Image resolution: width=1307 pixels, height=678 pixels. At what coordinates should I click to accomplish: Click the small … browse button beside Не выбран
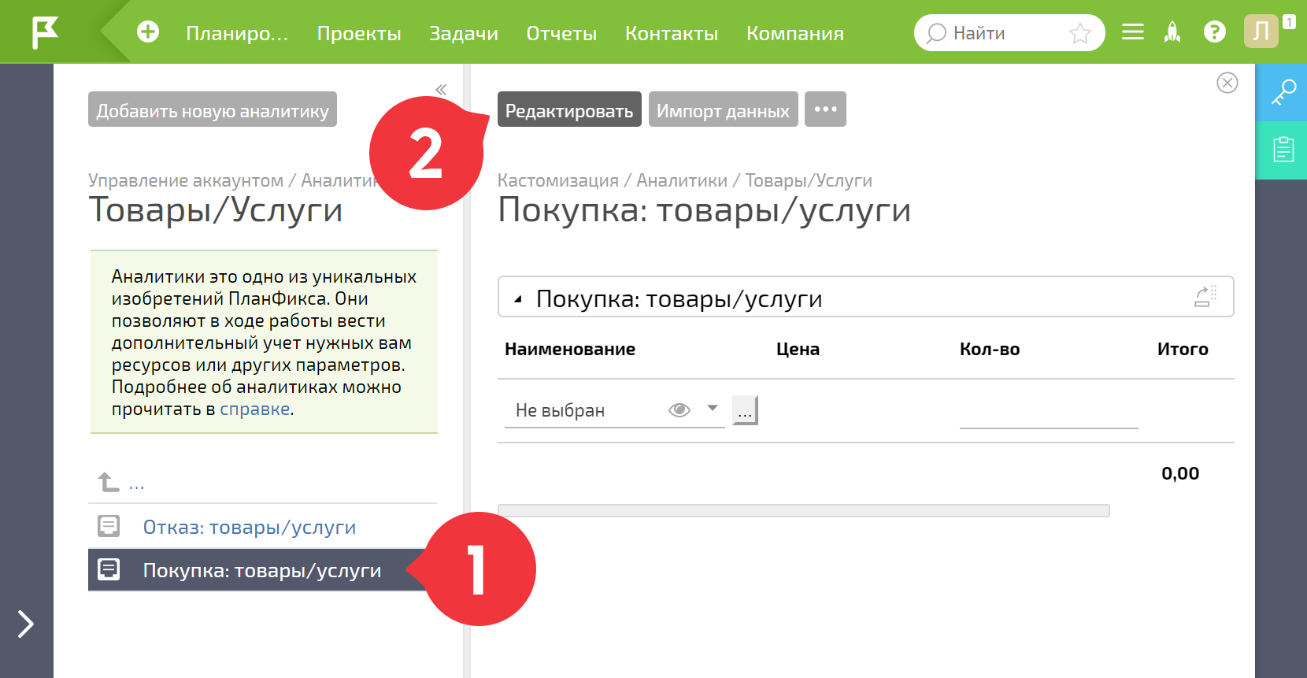745,410
